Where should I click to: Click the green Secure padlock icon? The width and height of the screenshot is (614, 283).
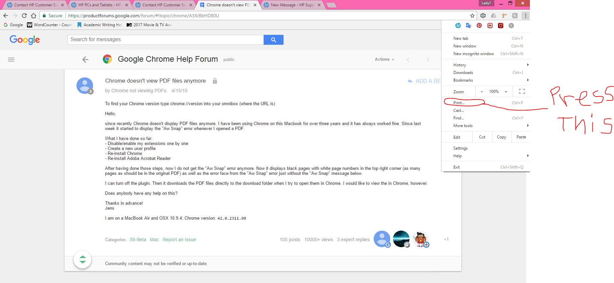pyautogui.click(x=44, y=16)
